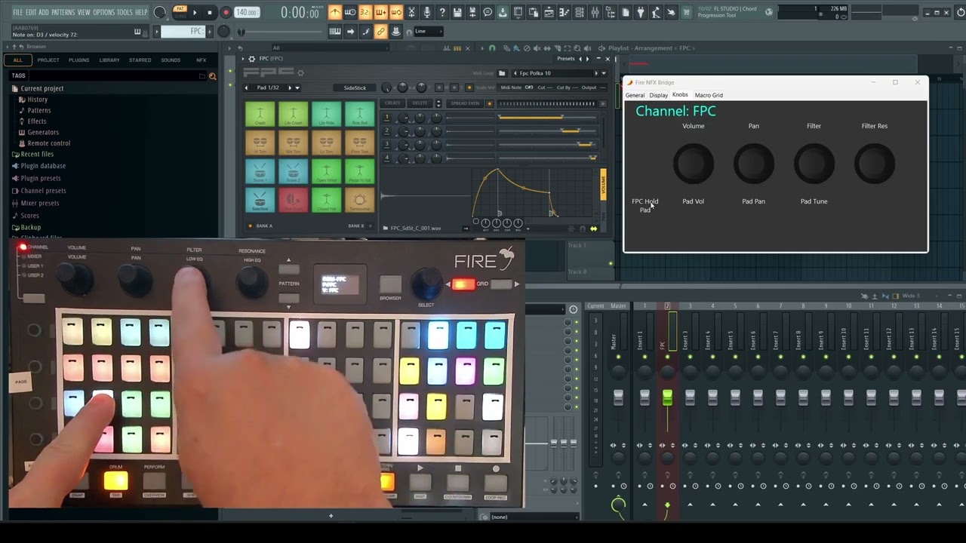Open the FILE menu
Screen dimensions: 966x543
point(17,12)
